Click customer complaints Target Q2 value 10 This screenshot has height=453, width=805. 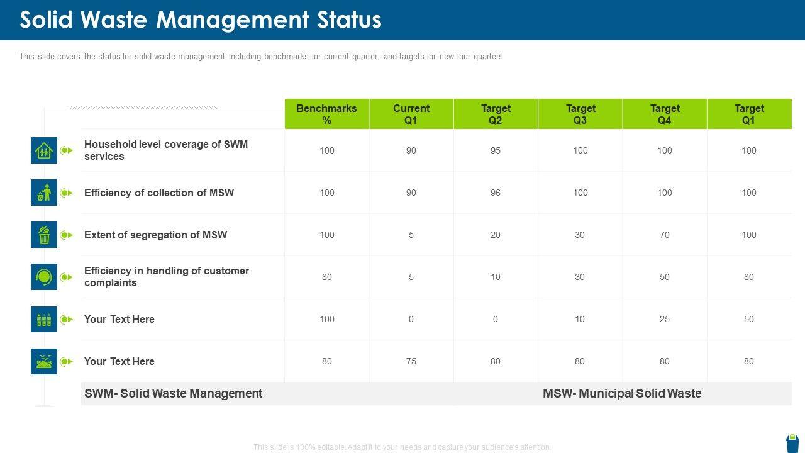(496, 277)
